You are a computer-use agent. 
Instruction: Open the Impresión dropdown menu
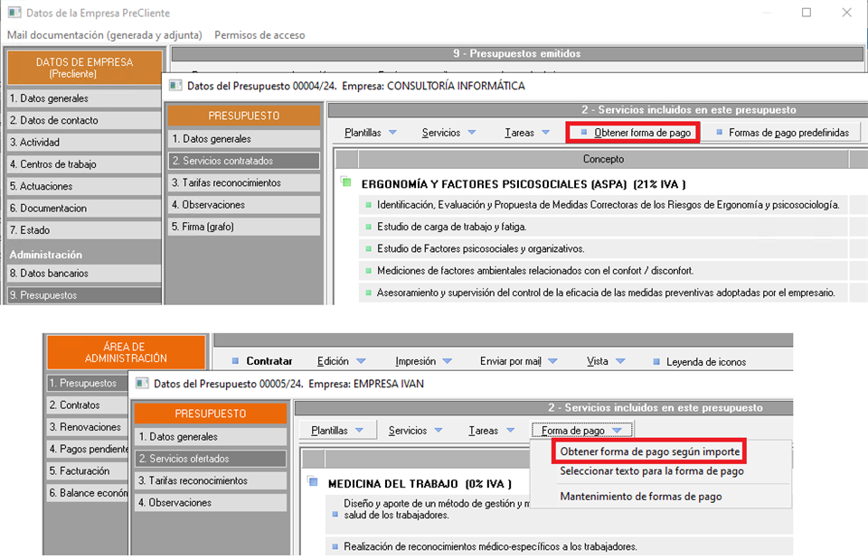[424, 361]
